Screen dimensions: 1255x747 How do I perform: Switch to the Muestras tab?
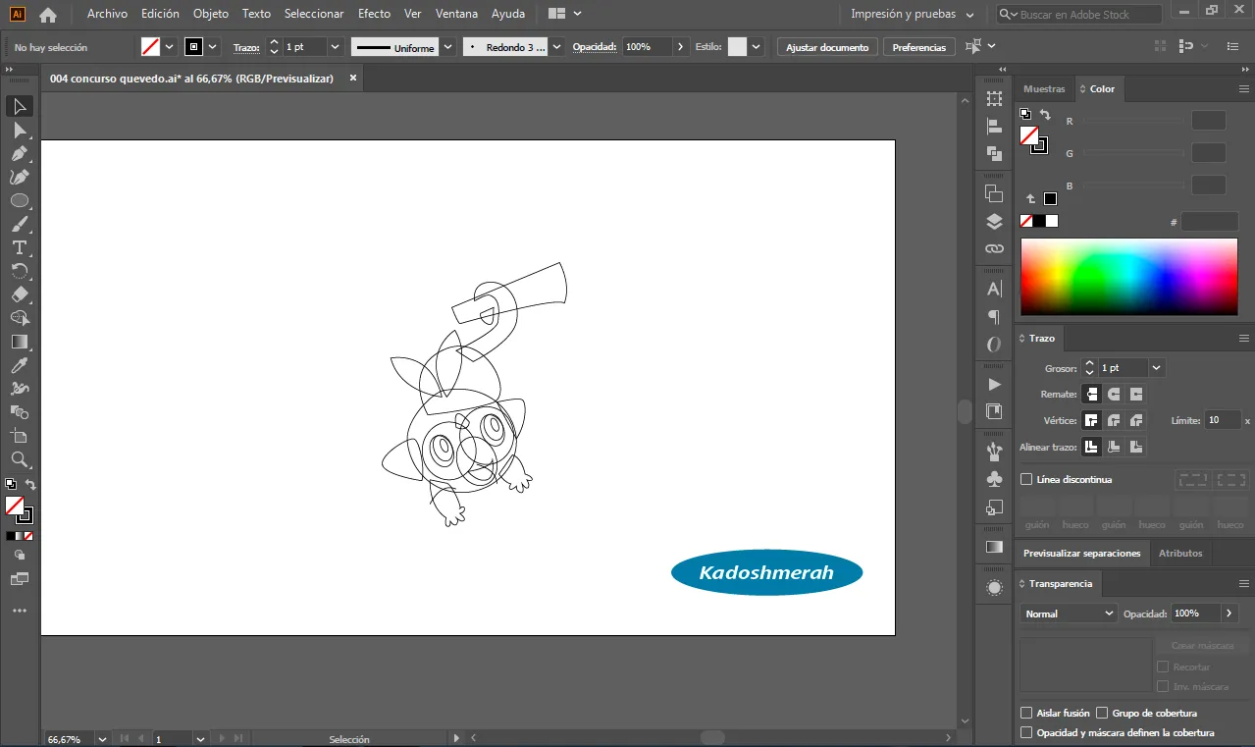[x=1044, y=88]
